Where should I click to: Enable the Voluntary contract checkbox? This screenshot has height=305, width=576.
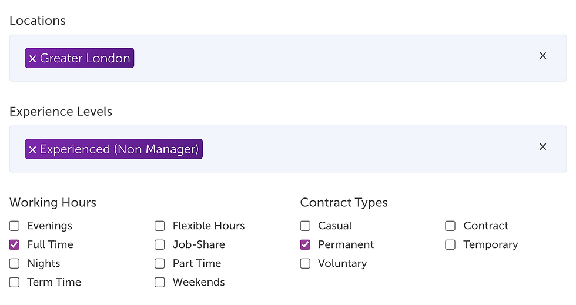coord(305,263)
